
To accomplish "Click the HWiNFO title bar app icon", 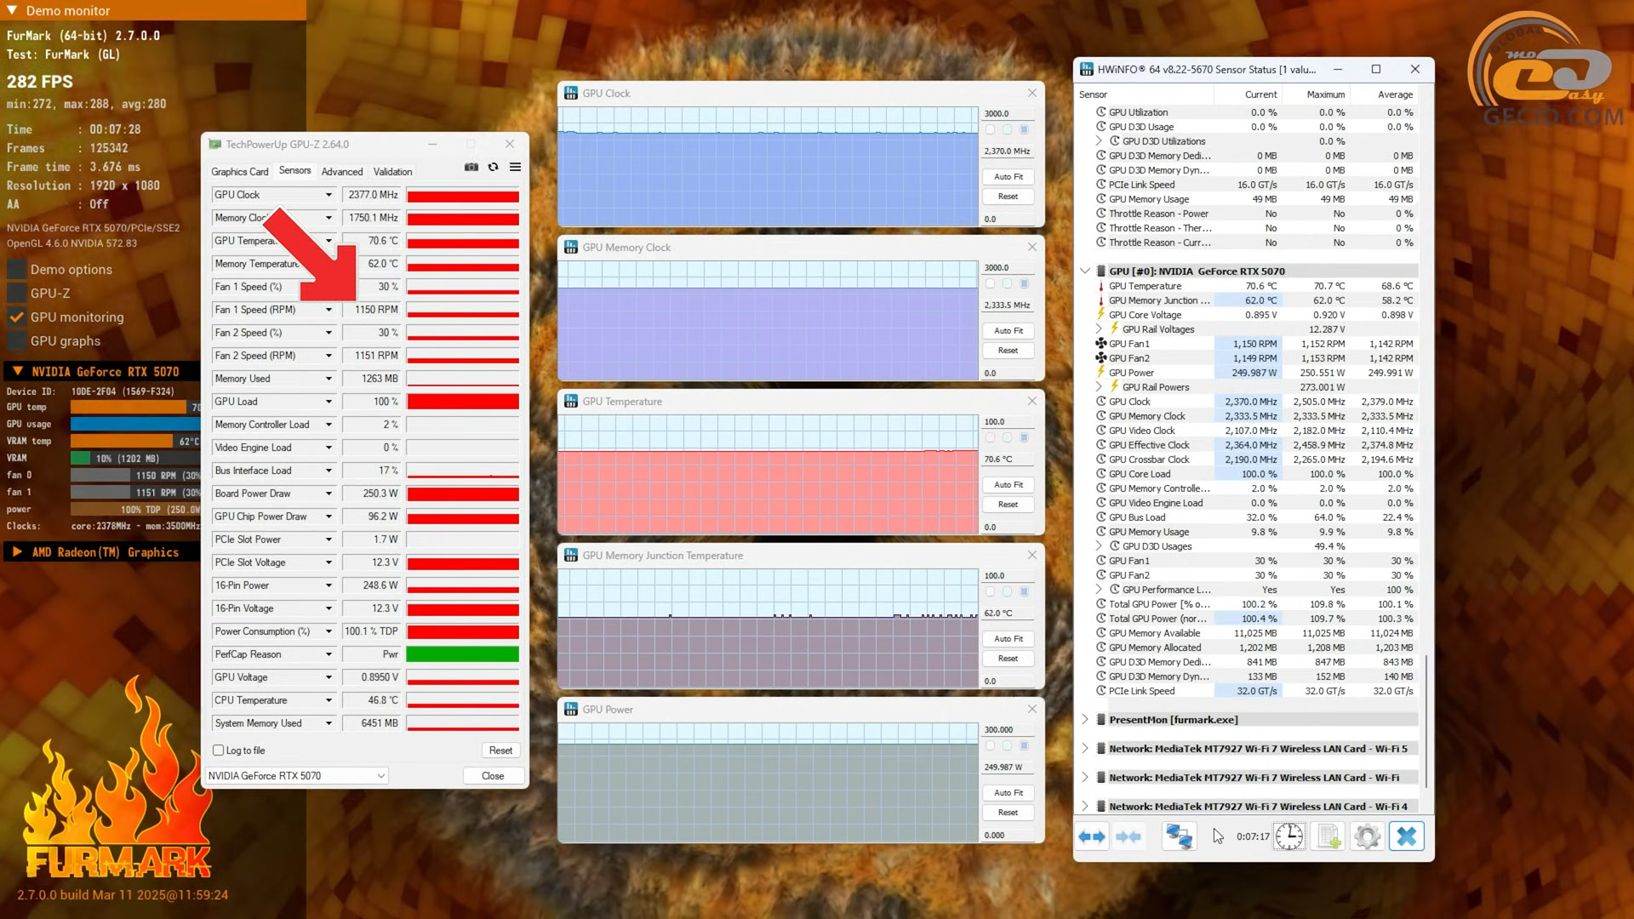I will [x=1087, y=69].
